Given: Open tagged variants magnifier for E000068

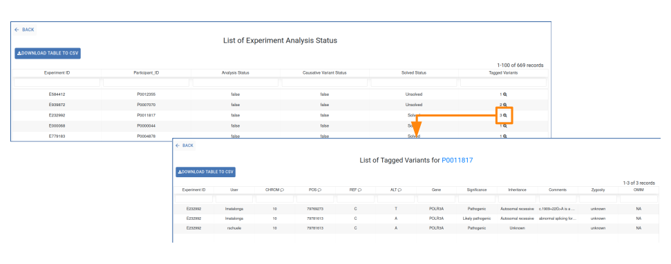Looking at the screenshot, I should point(505,126).
